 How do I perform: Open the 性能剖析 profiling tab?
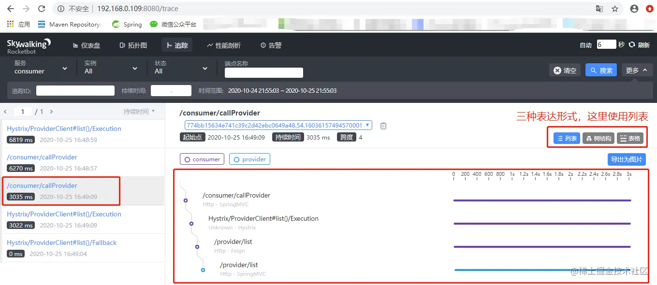coord(224,45)
